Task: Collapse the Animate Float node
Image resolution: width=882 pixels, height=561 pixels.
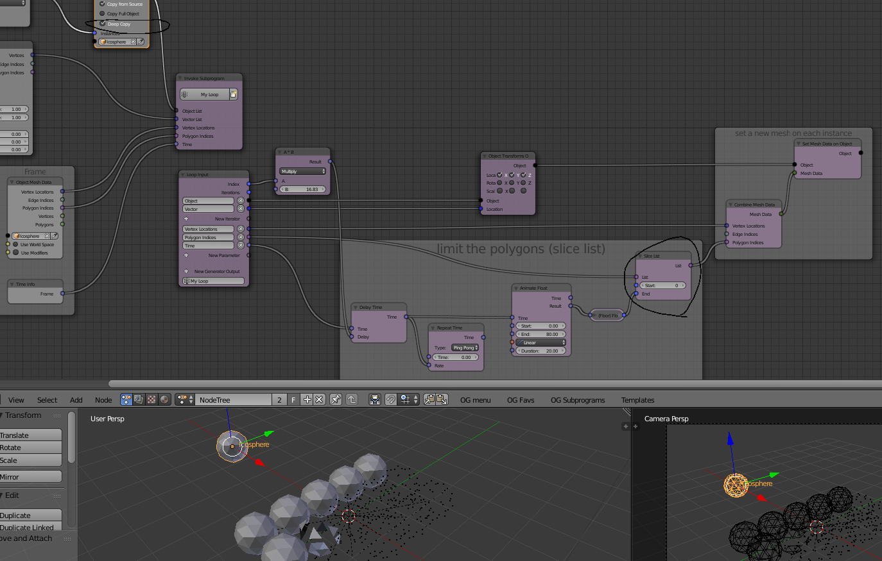Action: click(516, 288)
